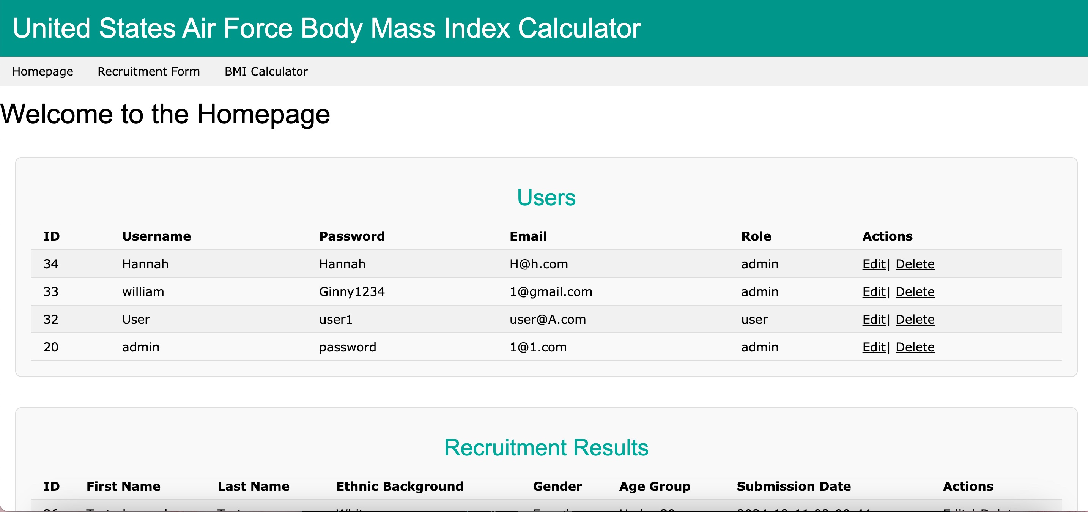Viewport: 1088px width, 512px height.
Task: Click the Submission Date column header
Action: point(794,486)
